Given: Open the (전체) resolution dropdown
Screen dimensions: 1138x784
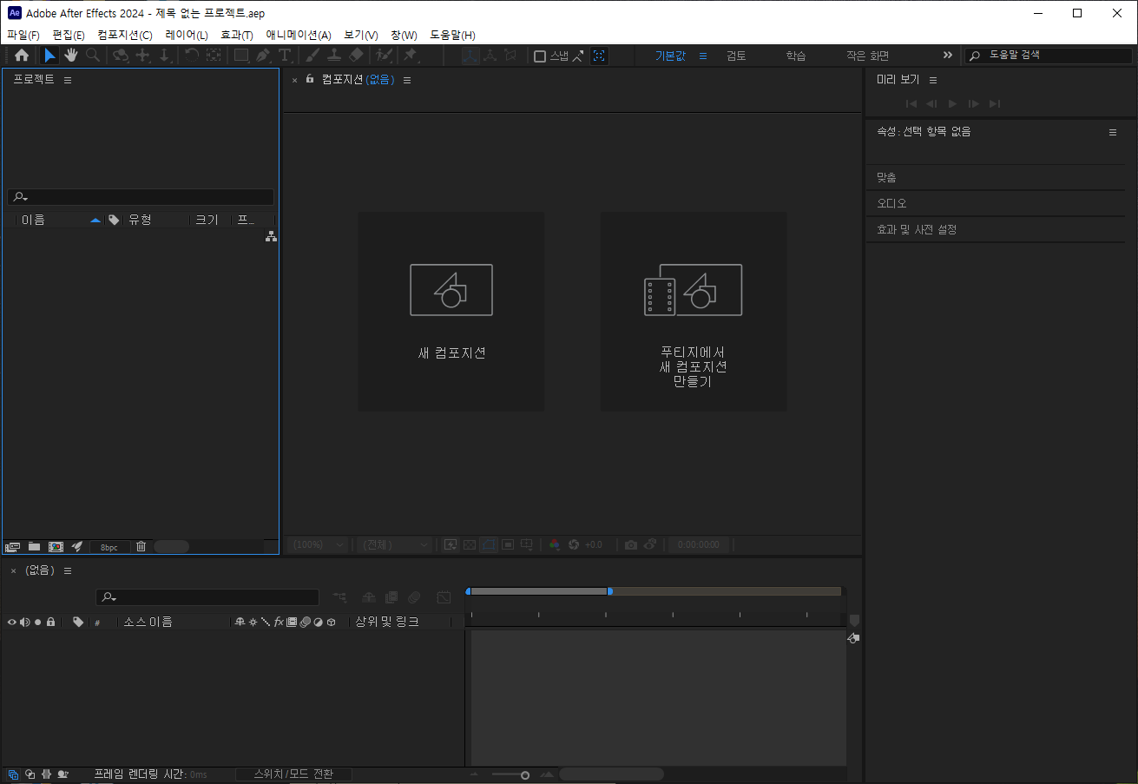Looking at the screenshot, I should tap(395, 544).
